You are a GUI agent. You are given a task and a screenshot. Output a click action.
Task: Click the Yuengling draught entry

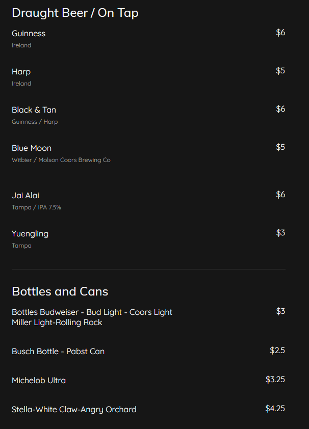pos(30,234)
